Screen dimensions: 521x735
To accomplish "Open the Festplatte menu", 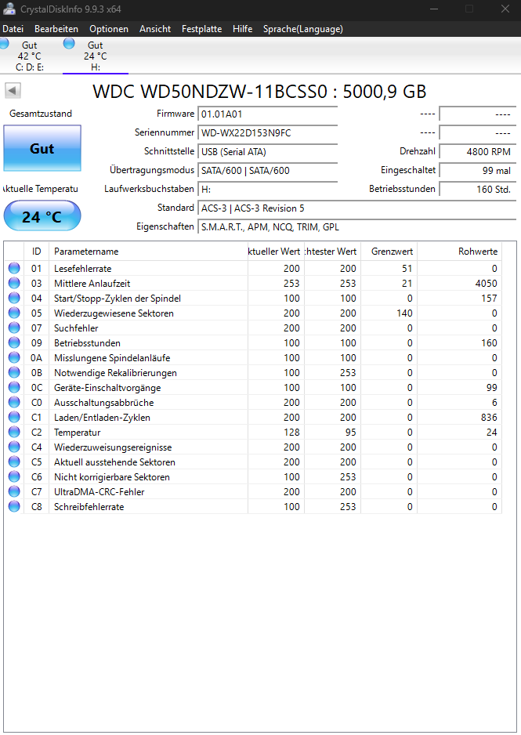I will (x=202, y=29).
